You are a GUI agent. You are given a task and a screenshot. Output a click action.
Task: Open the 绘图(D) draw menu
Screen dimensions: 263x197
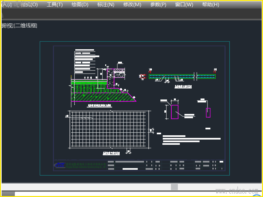tap(80, 5)
